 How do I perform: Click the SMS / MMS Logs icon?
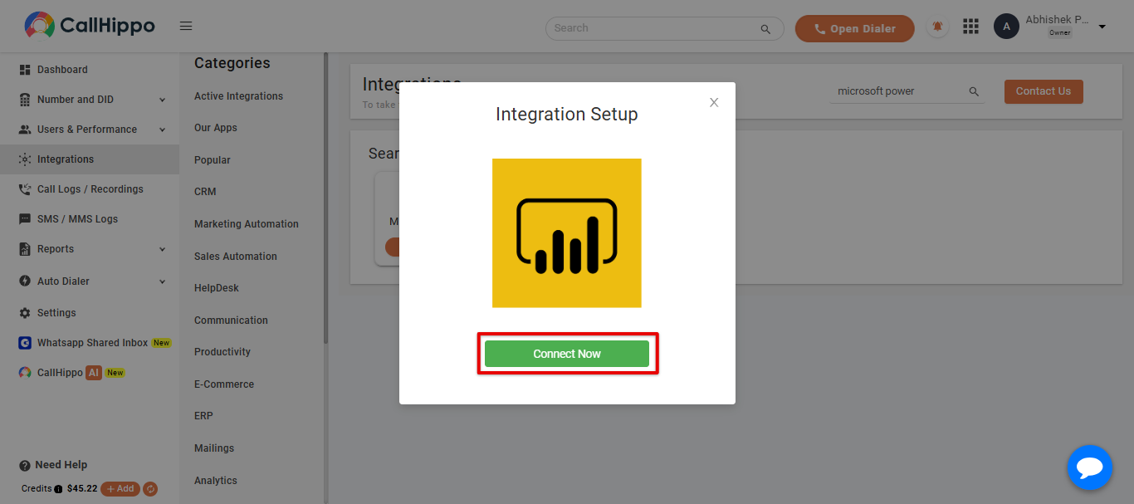pyautogui.click(x=25, y=219)
